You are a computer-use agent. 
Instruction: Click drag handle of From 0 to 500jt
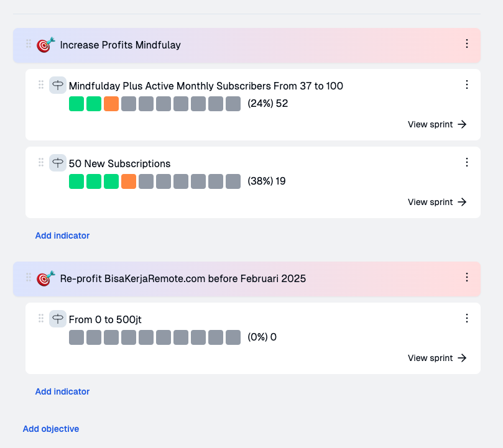(x=41, y=318)
